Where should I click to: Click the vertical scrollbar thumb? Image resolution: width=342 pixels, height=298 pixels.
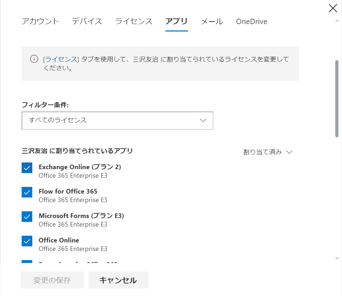click(337, 99)
